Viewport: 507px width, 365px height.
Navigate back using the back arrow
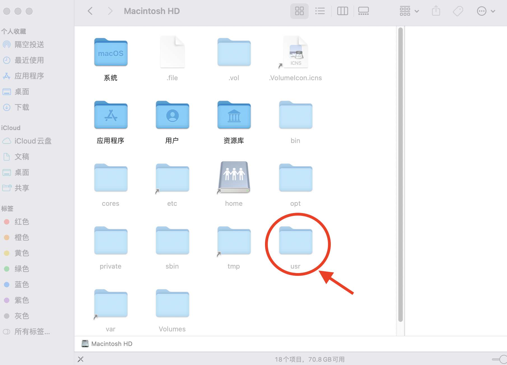(90, 11)
